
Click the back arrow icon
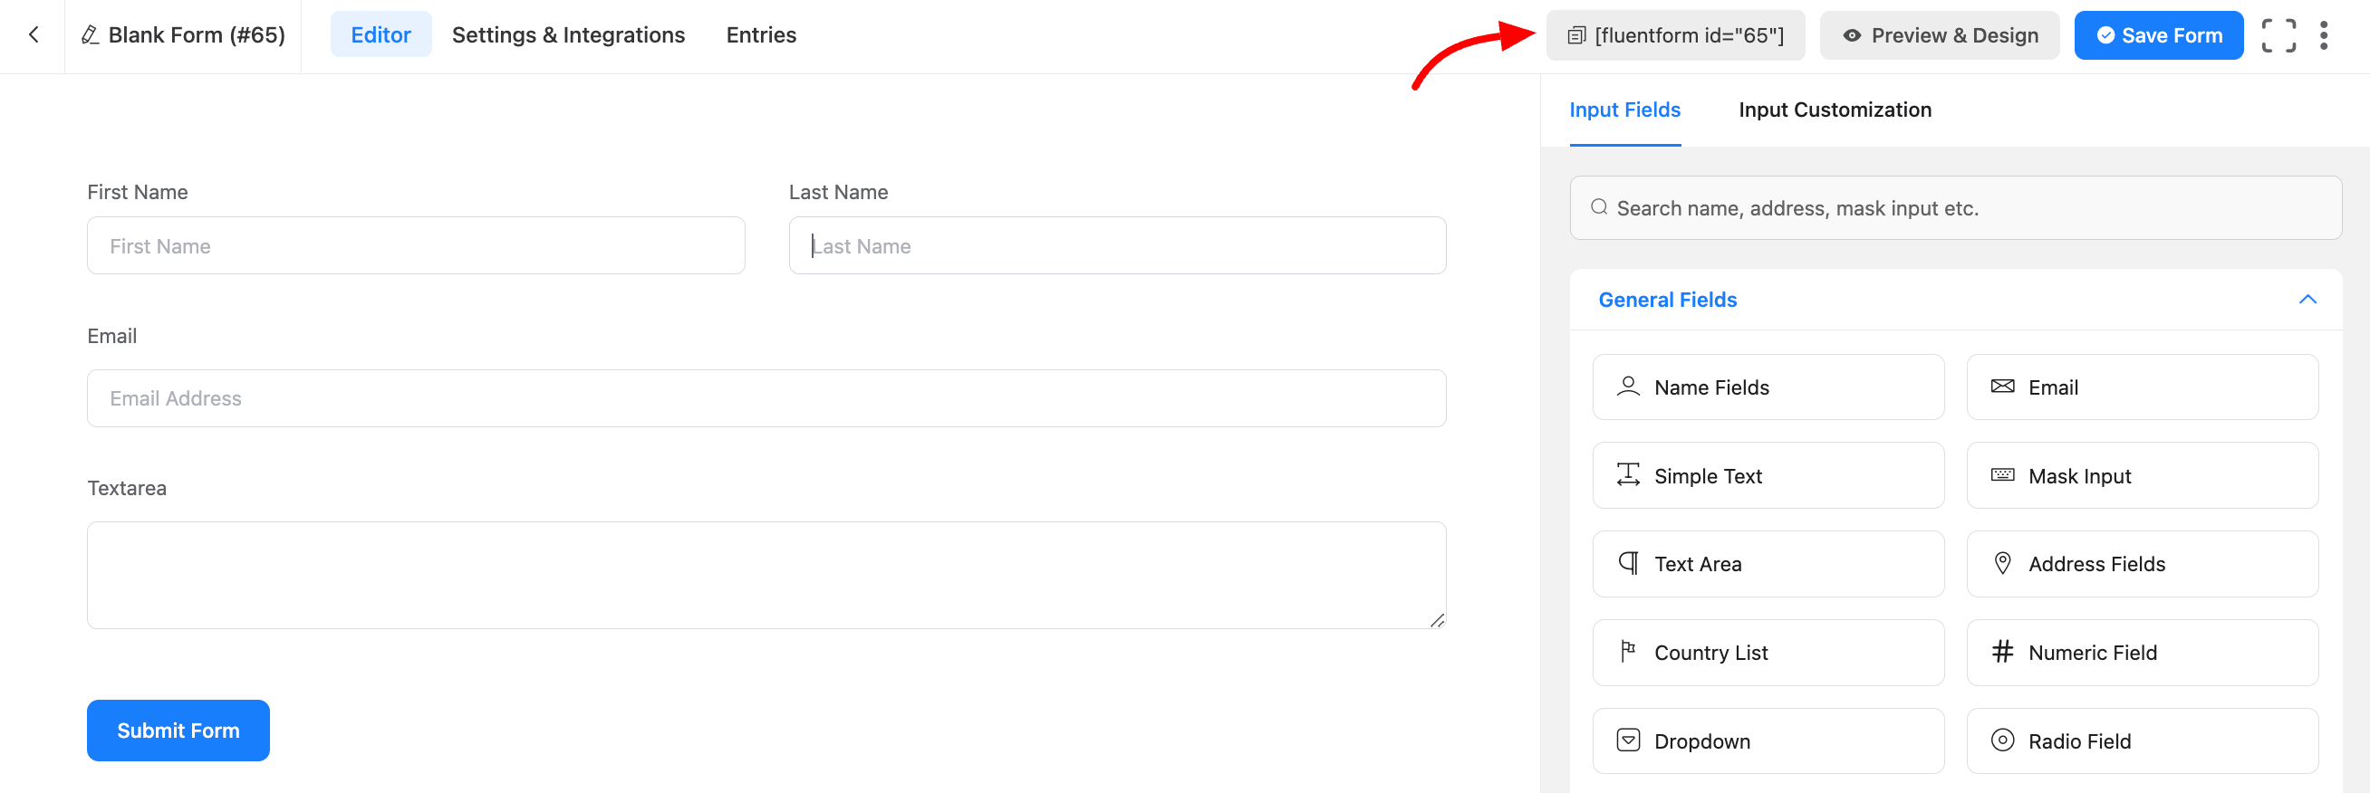point(34,35)
